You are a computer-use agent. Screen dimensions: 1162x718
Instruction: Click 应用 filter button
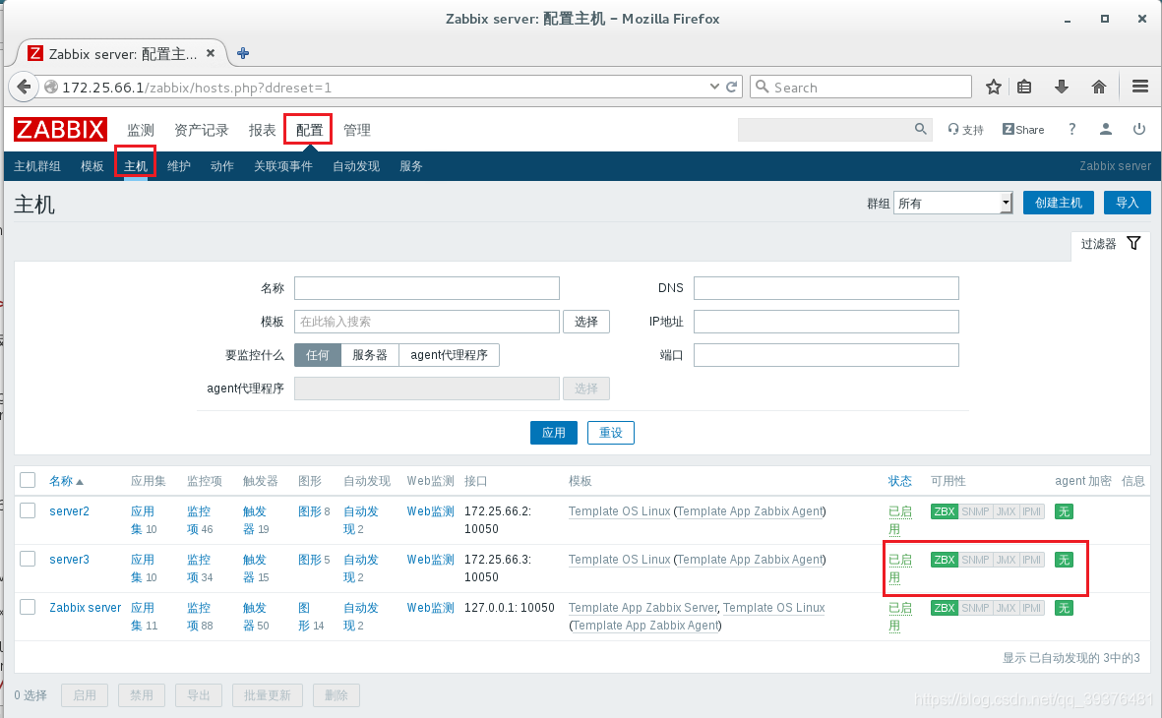(554, 433)
